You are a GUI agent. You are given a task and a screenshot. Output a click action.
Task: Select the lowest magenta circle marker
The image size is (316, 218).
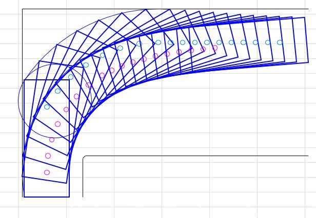click(x=47, y=172)
